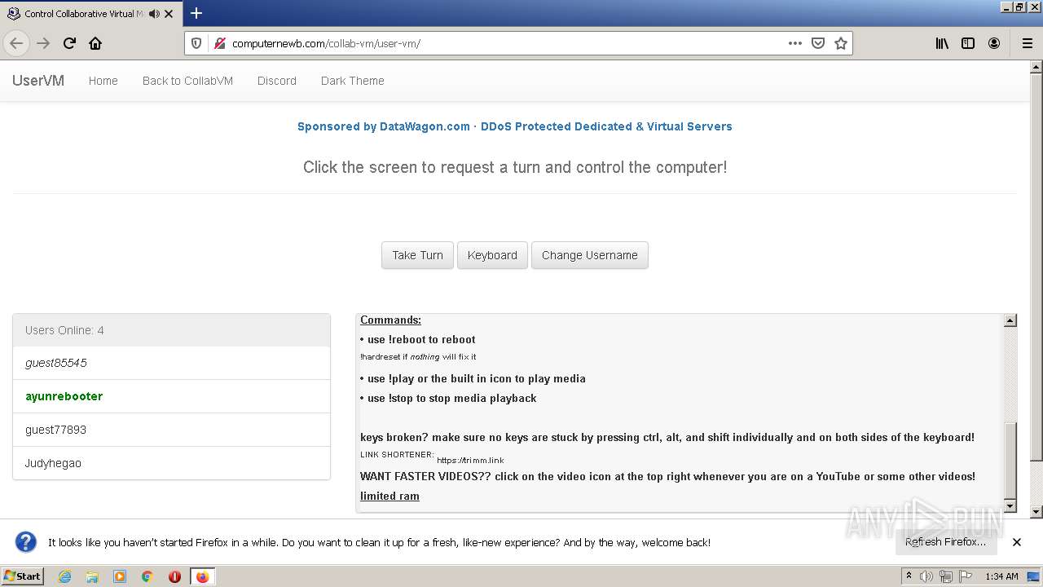This screenshot has width=1043, height=587.
Task: Open the Discord nav link
Action: tap(277, 81)
